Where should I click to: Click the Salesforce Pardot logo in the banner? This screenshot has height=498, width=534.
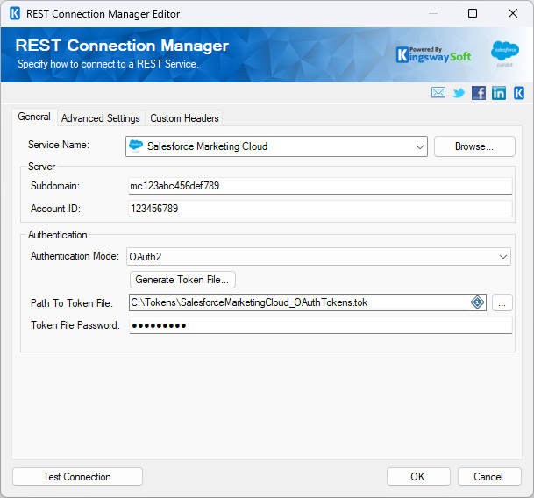(x=505, y=54)
